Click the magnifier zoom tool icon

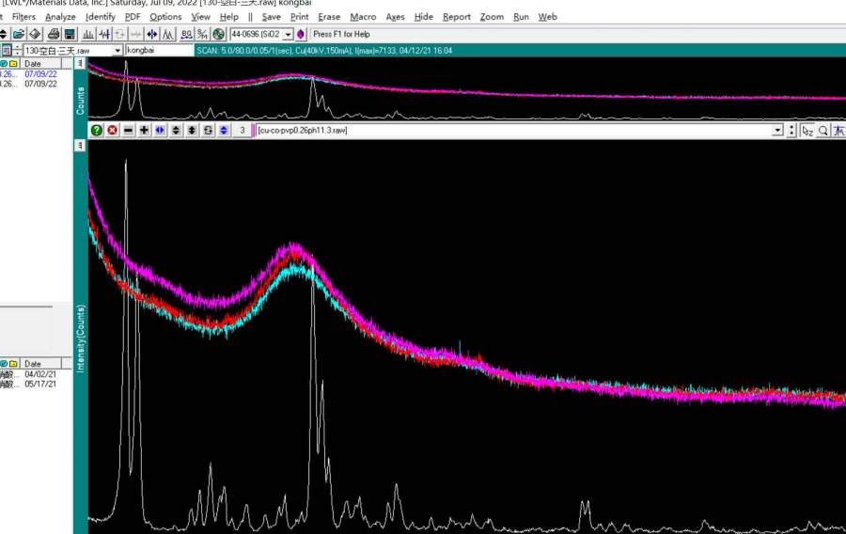pyautogui.click(x=822, y=131)
